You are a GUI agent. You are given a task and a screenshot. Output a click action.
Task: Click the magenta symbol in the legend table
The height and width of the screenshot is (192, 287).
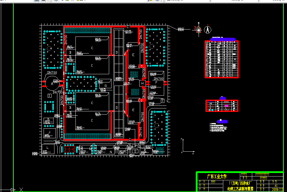pyautogui.click(x=226, y=106)
